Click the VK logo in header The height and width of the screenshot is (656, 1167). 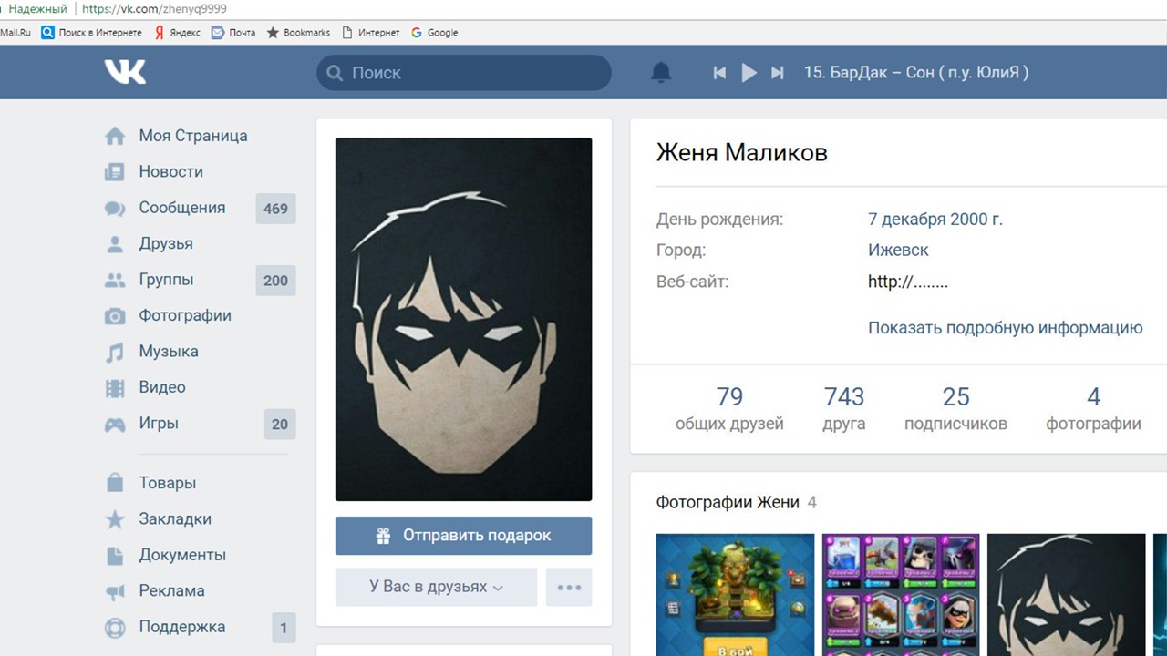tap(125, 73)
